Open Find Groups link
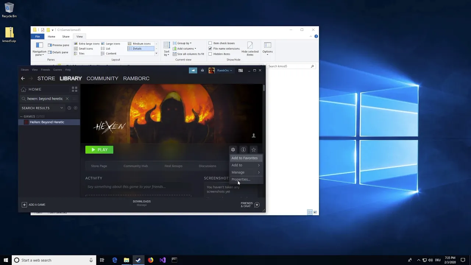The width and height of the screenshot is (471, 265). coord(173,166)
